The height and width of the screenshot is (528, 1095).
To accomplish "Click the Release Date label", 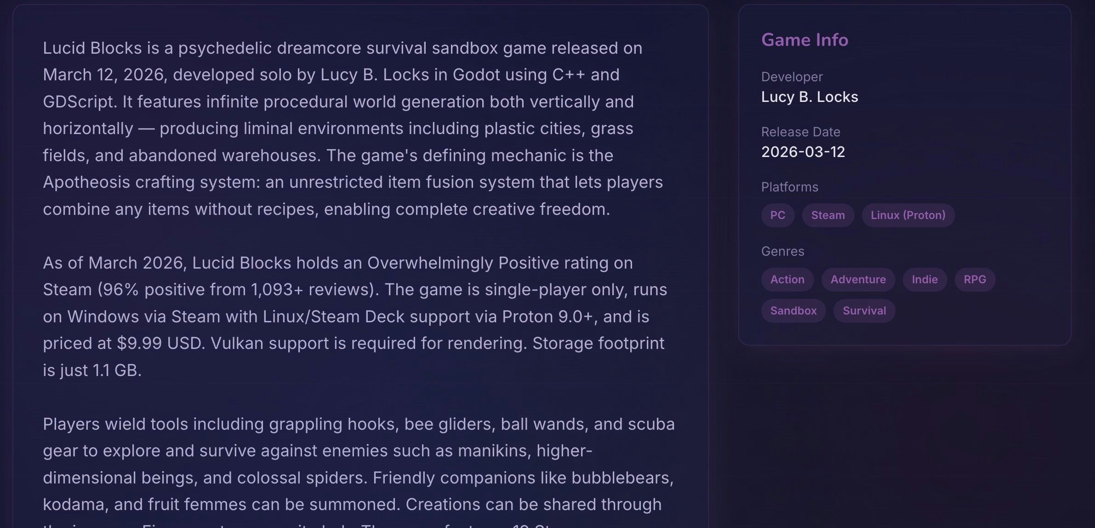I will pos(801,132).
